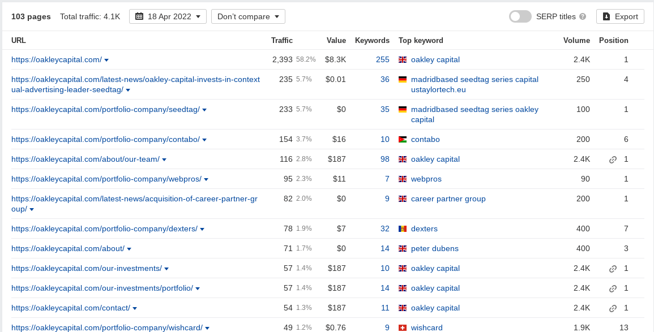Sort table by Traffic column header
Viewport: 654px width, 332px height.
(x=282, y=40)
